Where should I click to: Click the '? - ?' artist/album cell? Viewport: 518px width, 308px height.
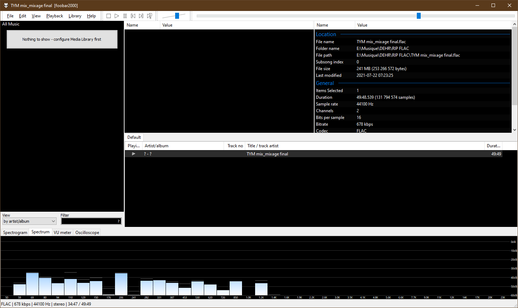[148, 154]
